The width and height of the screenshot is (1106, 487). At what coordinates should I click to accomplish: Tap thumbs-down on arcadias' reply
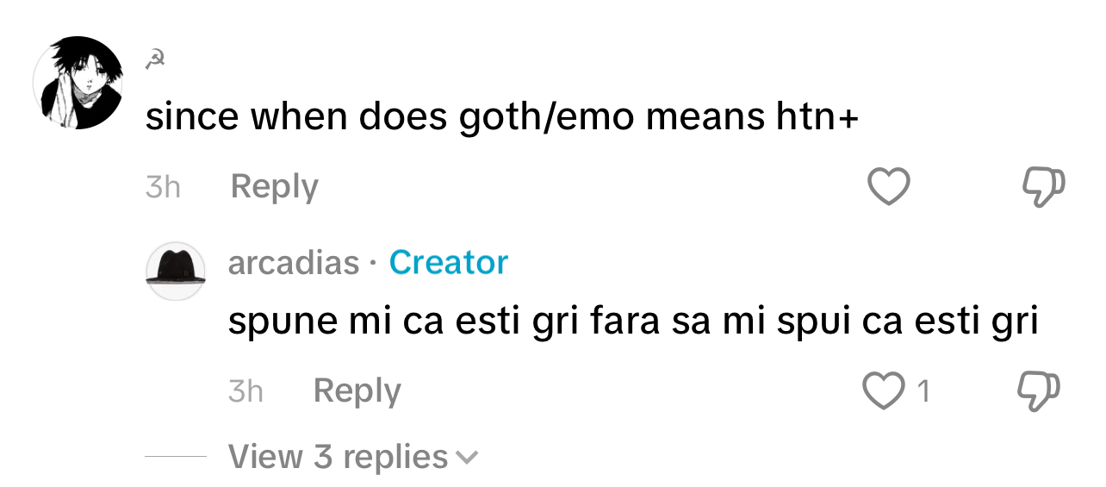(1040, 390)
